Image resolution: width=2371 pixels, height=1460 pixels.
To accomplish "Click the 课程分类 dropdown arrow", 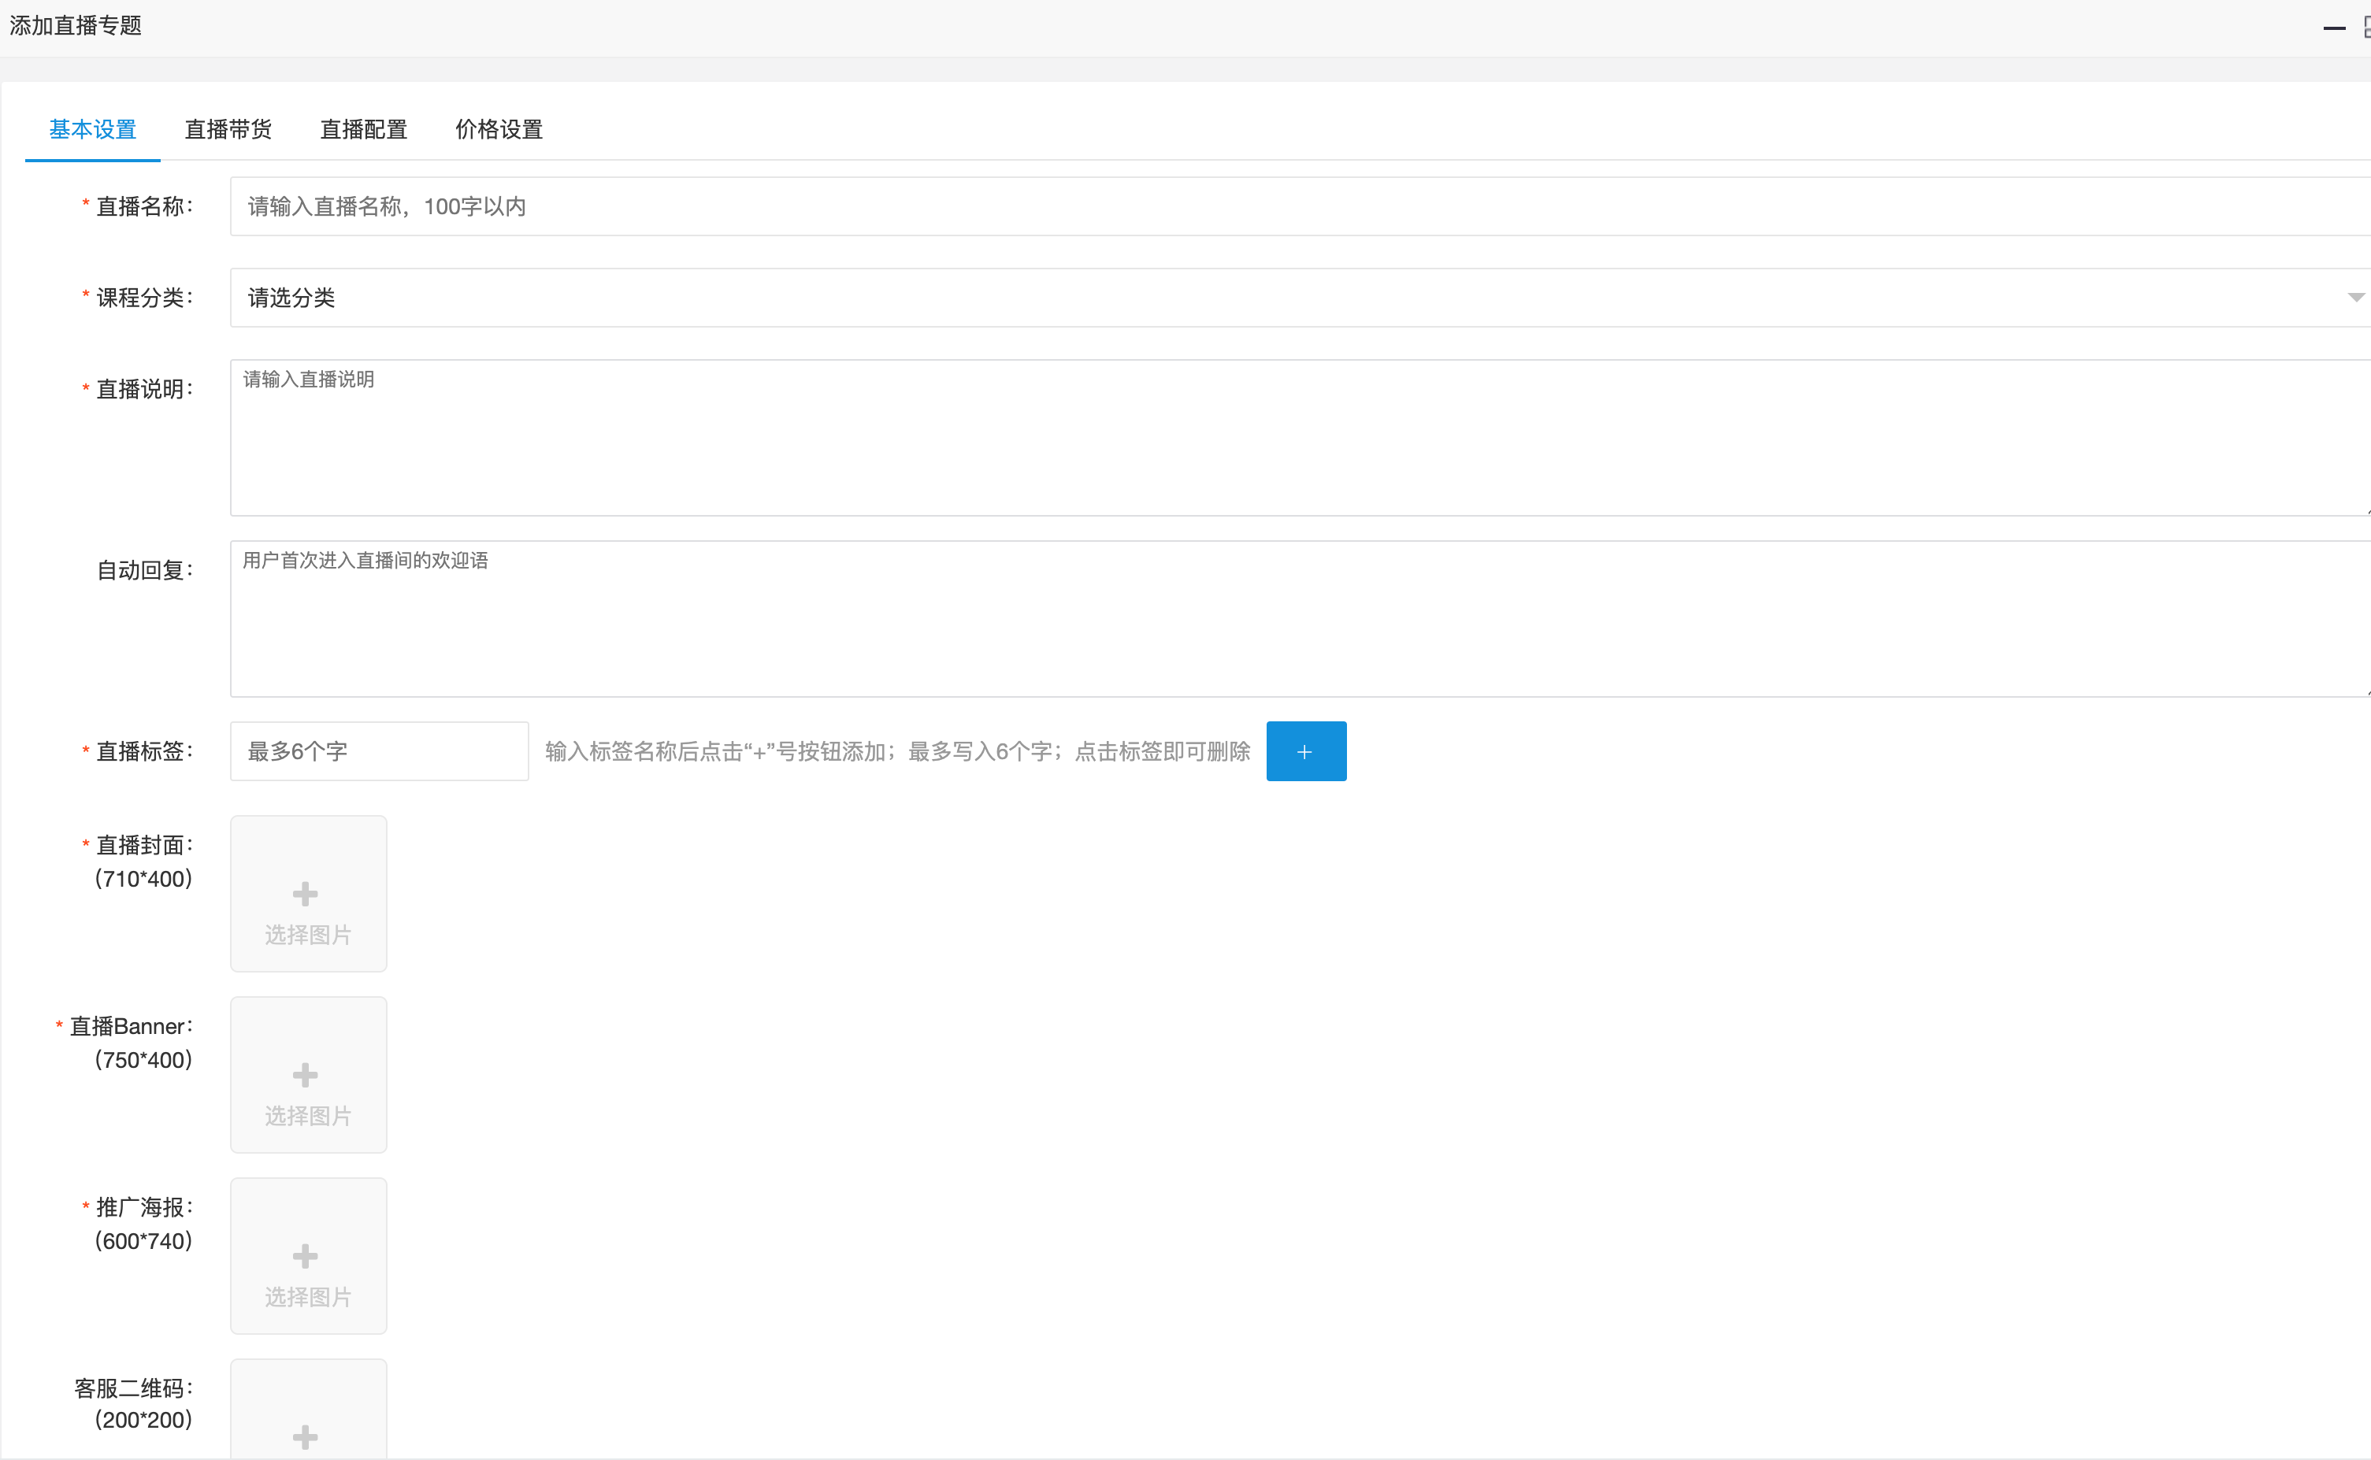I will [x=2355, y=298].
